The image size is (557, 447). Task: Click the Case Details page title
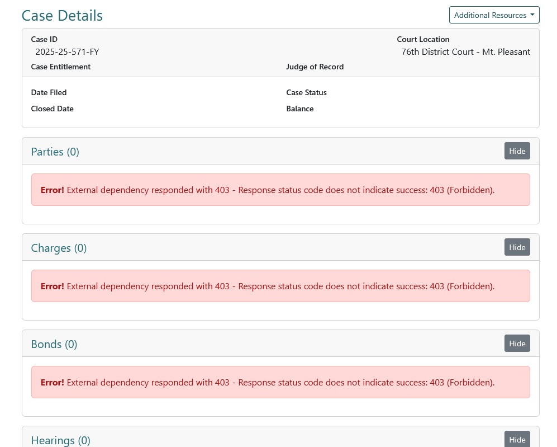(x=62, y=16)
